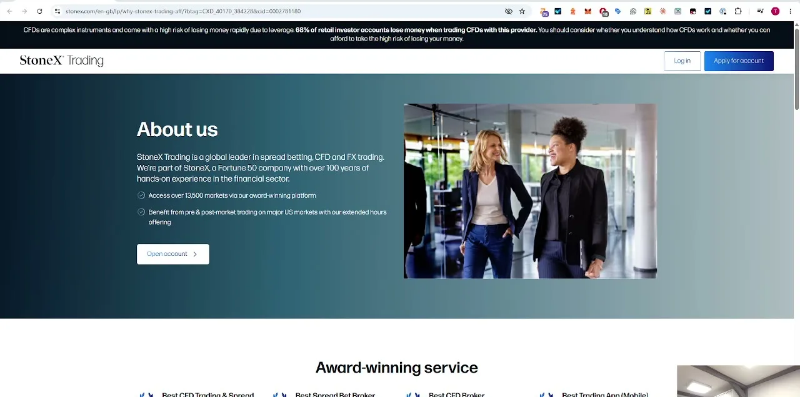
Task: Click the two businesswomen hero photo
Action: point(530,191)
